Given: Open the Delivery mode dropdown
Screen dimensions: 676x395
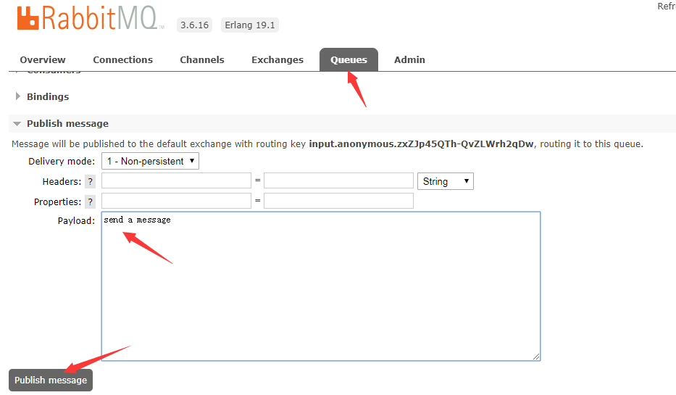Looking at the screenshot, I should (150, 161).
